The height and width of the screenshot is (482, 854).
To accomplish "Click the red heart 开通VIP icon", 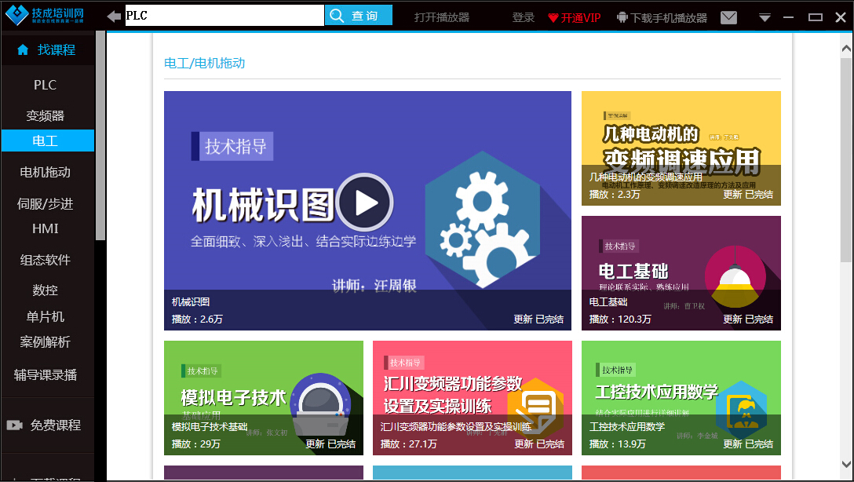I will [x=553, y=18].
